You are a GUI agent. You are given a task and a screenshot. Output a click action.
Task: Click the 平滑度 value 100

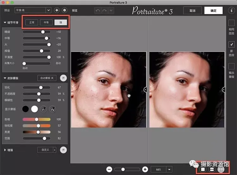point(59,57)
